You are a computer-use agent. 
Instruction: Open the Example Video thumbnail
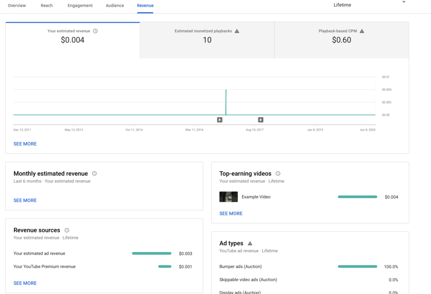click(229, 197)
